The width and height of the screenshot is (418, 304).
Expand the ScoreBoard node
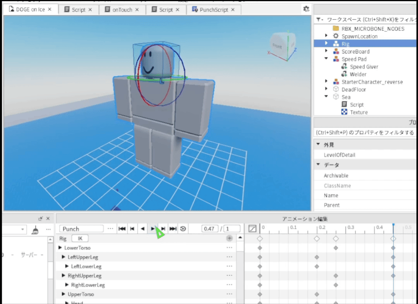pyautogui.click(x=326, y=51)
